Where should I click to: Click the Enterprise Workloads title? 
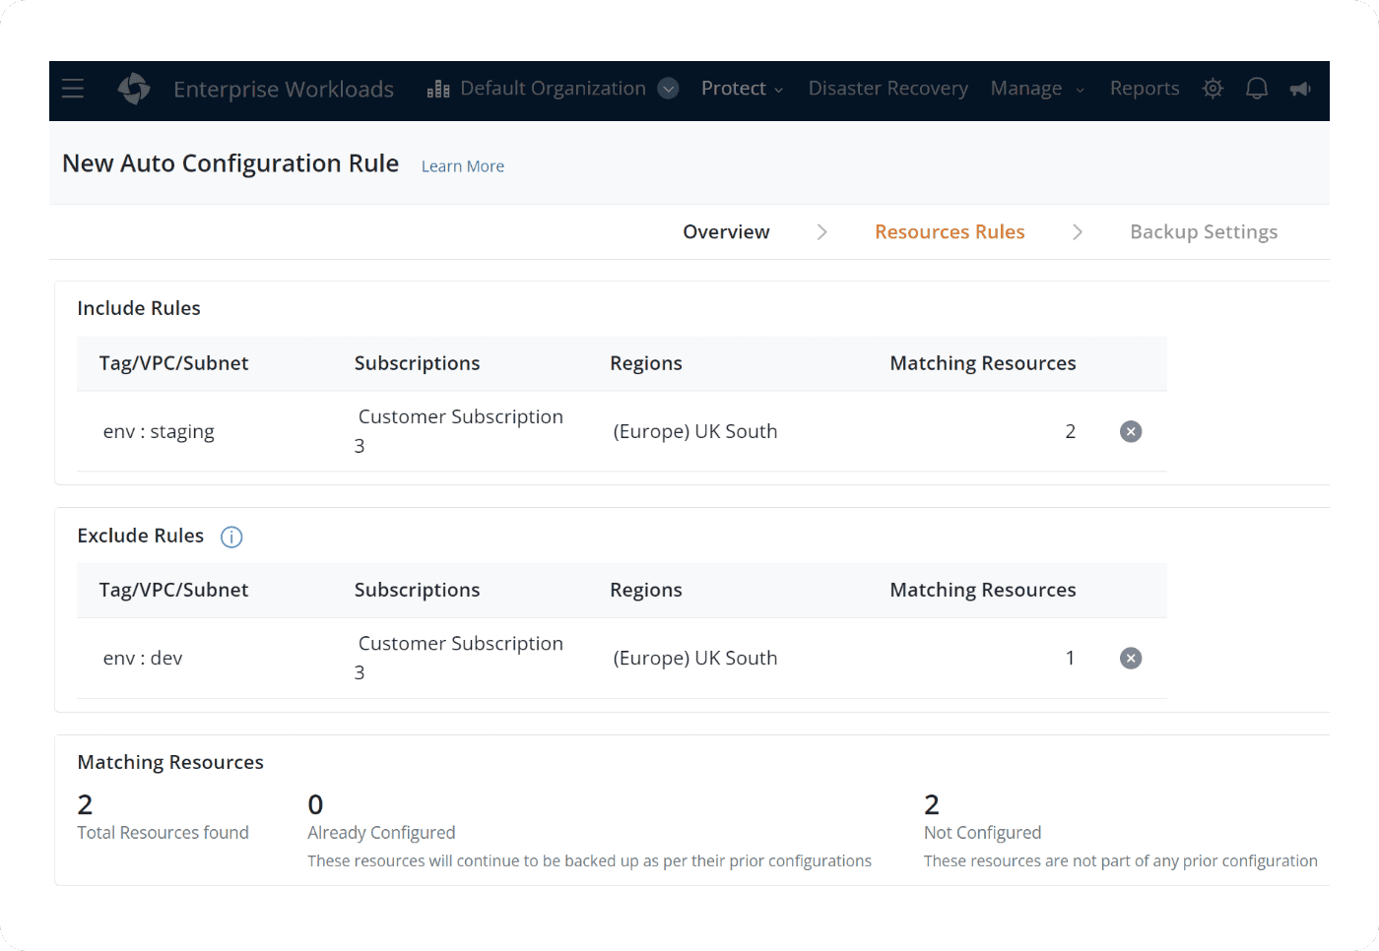pyautogui.click(x=284, y=90)
